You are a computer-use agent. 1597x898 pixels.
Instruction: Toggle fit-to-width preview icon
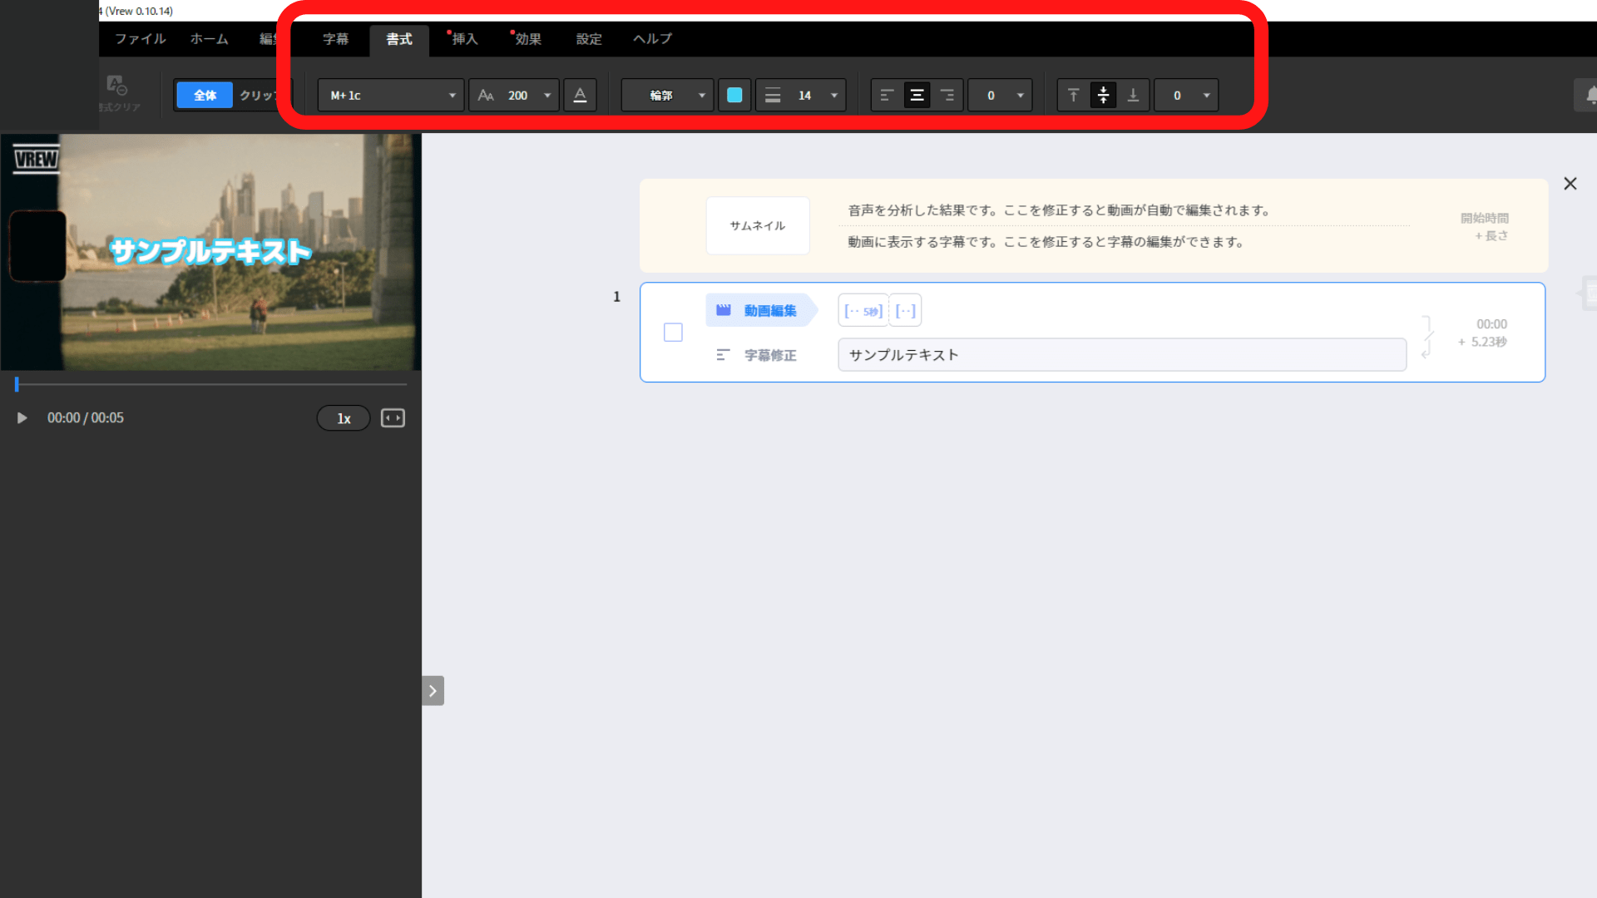point(393,418)
